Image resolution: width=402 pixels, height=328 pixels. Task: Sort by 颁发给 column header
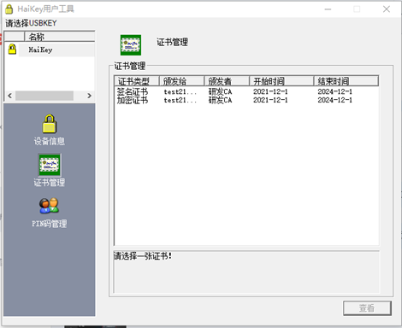pyautogui.click(x=181, y=81)
